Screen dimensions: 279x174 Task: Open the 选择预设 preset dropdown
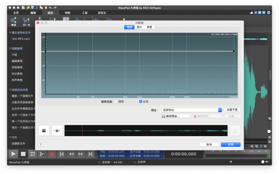(x=191, y=110)
